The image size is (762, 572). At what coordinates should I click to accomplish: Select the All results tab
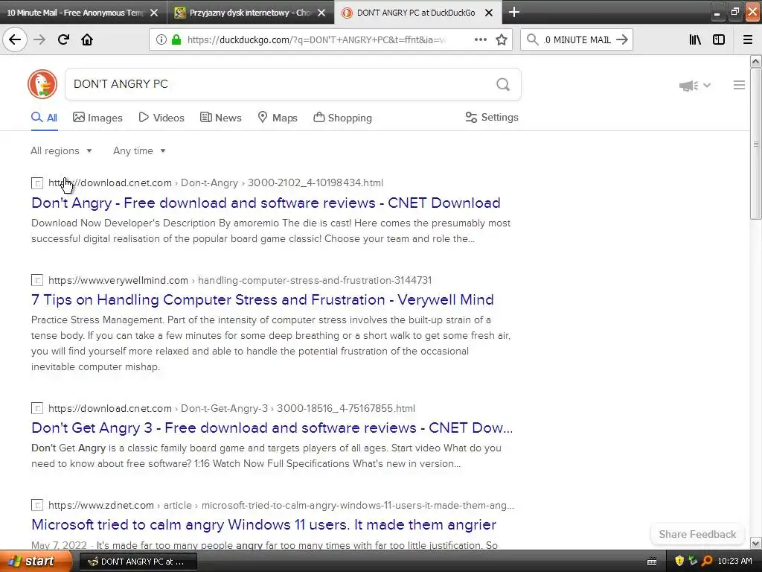tap(44, 117)
